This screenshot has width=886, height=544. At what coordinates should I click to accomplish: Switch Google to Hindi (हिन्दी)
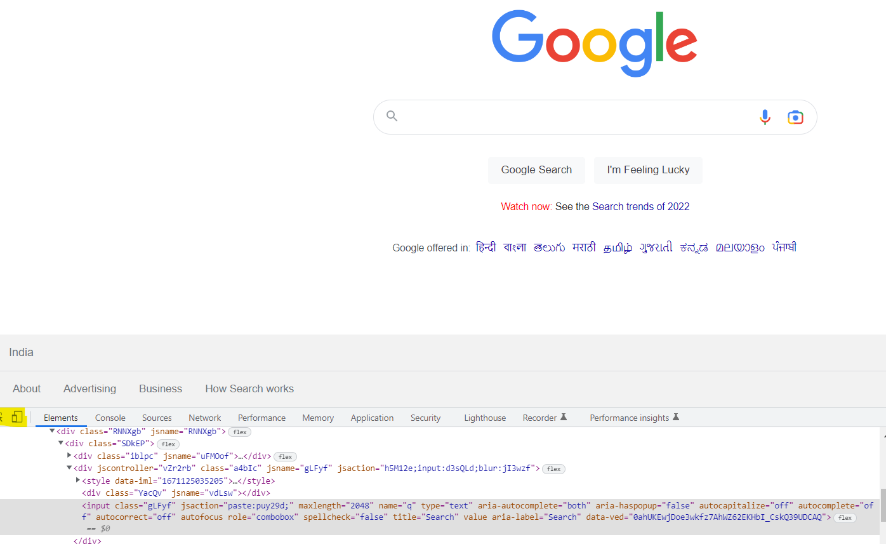click(486, 248)
